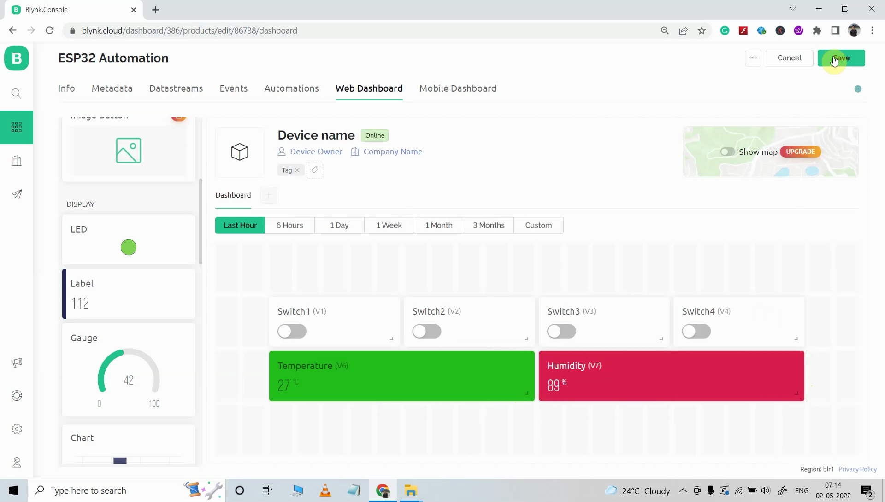Enable the Switch3 toggle
885x502 pixels.
click(561, 331)
